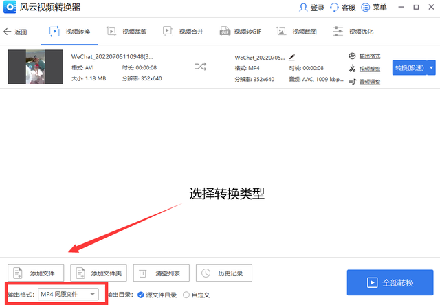Click the 风云视频转换器 app logo icon
The width and height of the screenshot is (440, 305).
[x=10, y=7]
